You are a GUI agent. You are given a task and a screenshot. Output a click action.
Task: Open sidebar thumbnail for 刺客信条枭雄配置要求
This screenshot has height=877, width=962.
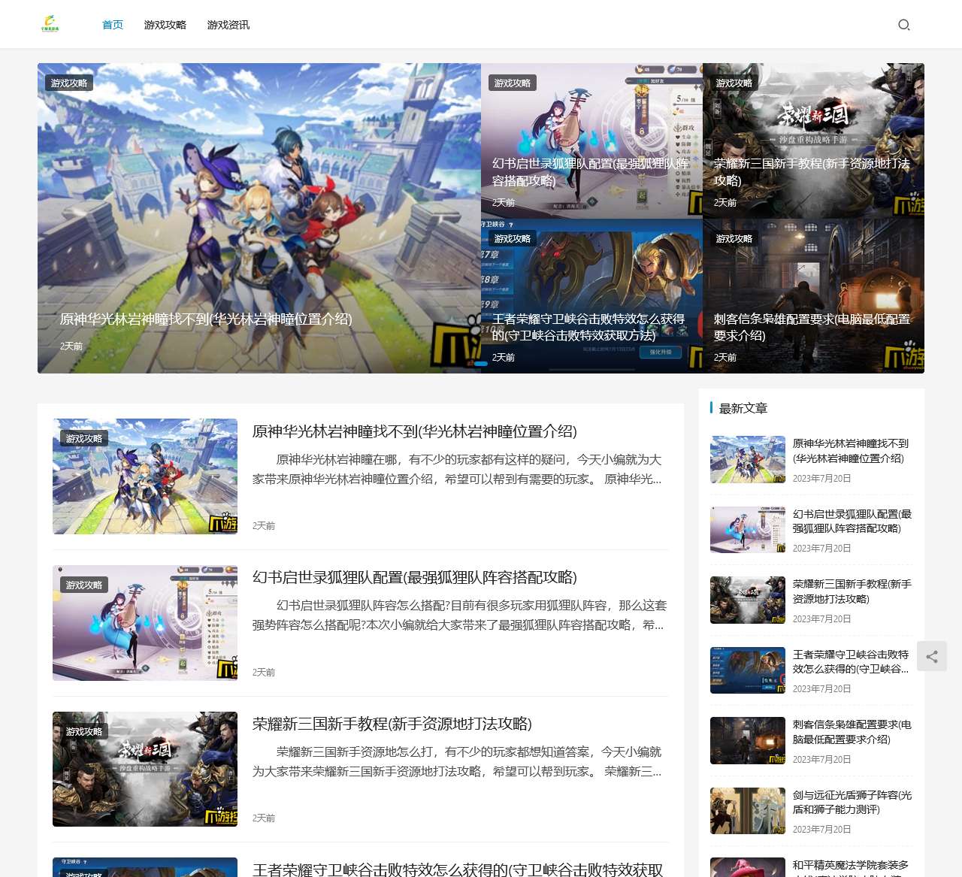(x=748, y=740)
